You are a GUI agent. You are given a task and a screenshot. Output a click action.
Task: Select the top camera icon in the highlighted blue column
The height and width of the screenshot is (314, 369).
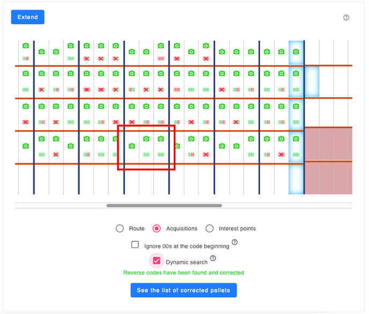[x=296, y=52]
